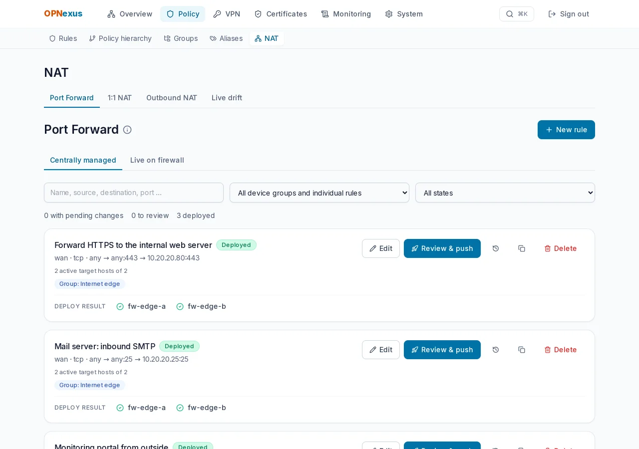Open history for the Mail server SMTP rule

[496, 350]
